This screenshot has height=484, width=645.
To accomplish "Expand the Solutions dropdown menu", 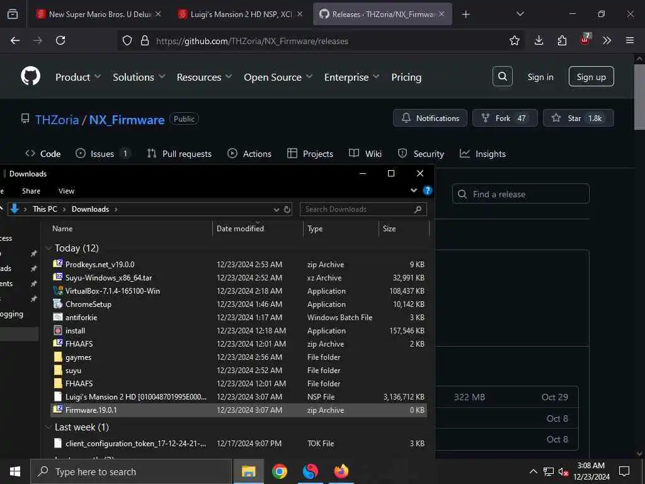I will [x=139, y=77].
